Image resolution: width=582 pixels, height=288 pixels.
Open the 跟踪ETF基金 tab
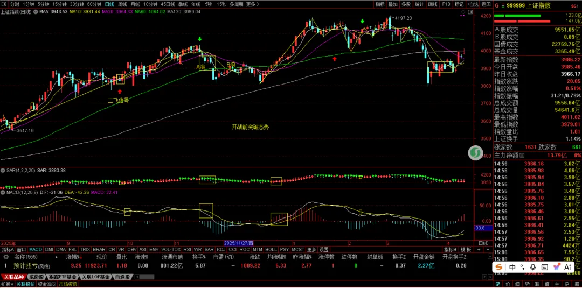63,277
